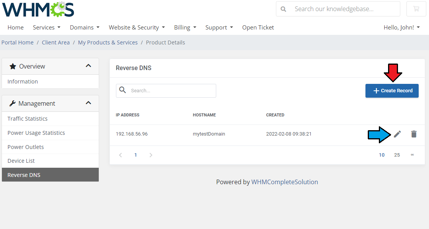Collapse the Overview sidebar panel
This screenshot has height=229, width=429.
pyautogui.click(x=88, y=66)
